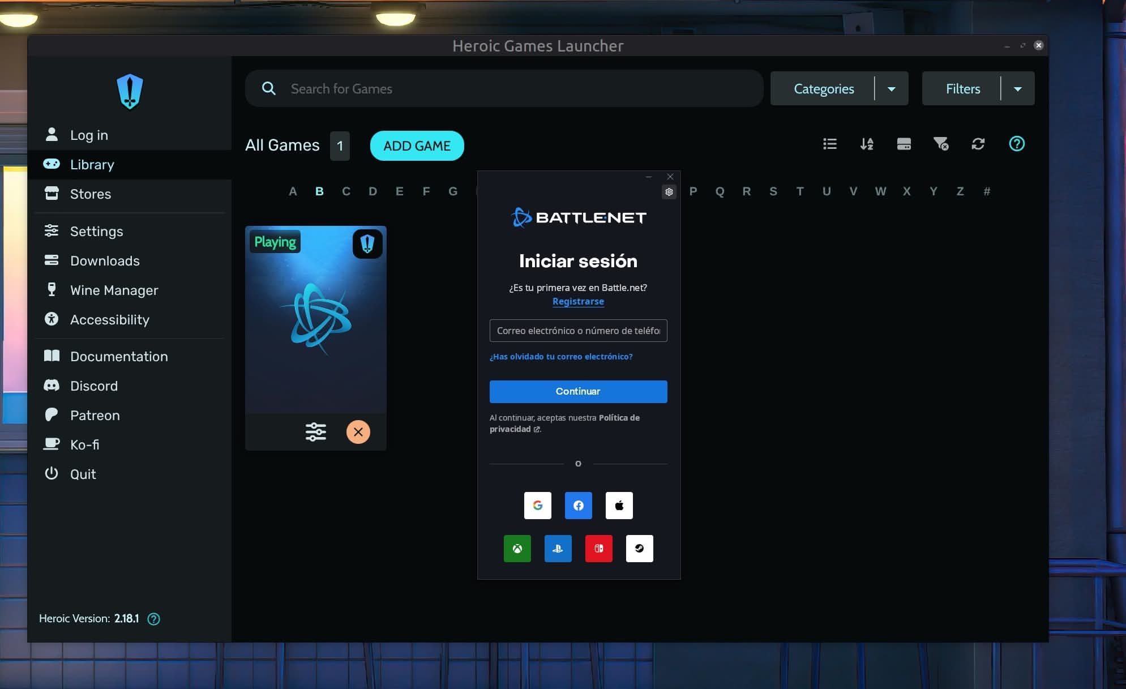Click the Correo electrónico input field
The image size is (1126, 689).
click(x=578, y=331)
